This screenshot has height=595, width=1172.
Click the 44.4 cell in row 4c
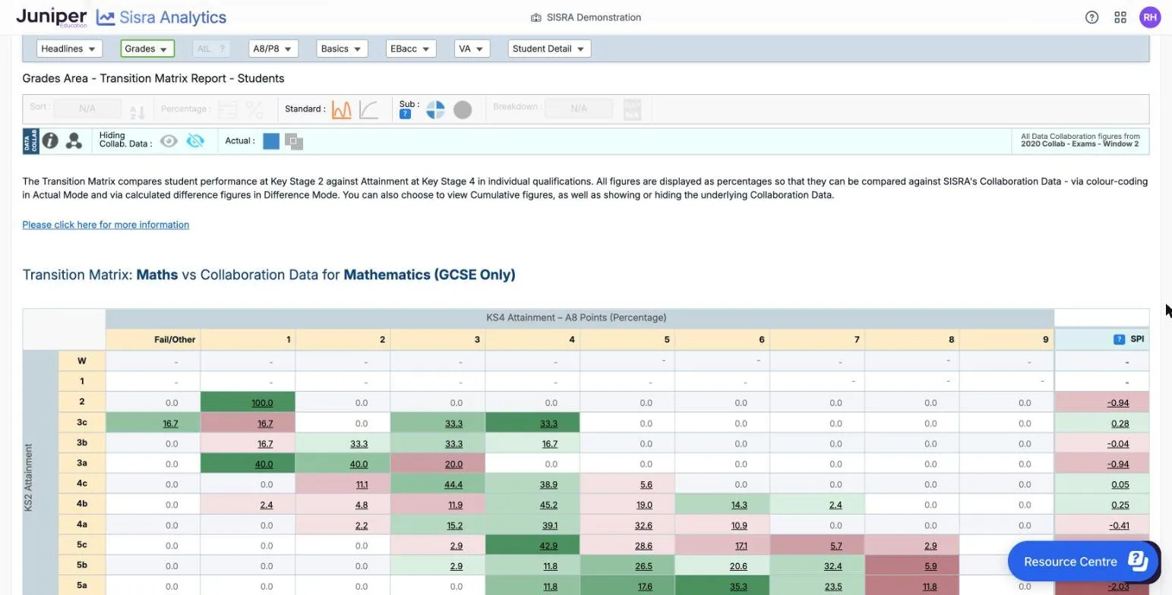(453, 484)
